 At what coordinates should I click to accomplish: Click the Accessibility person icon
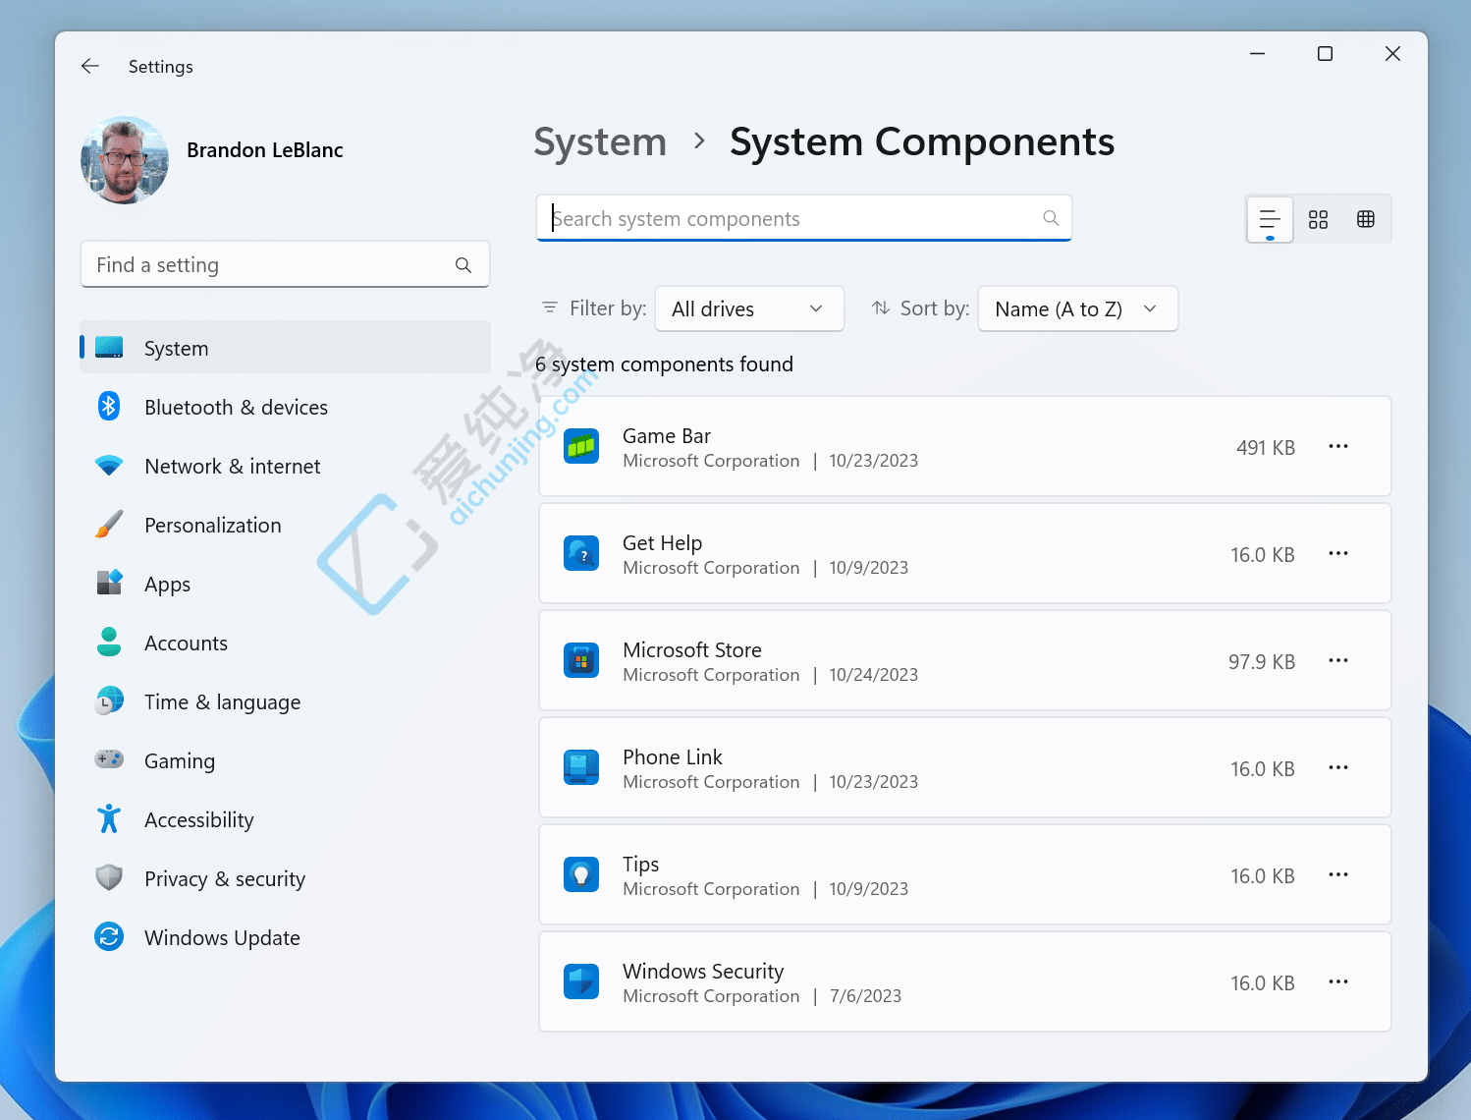(108, 819)
